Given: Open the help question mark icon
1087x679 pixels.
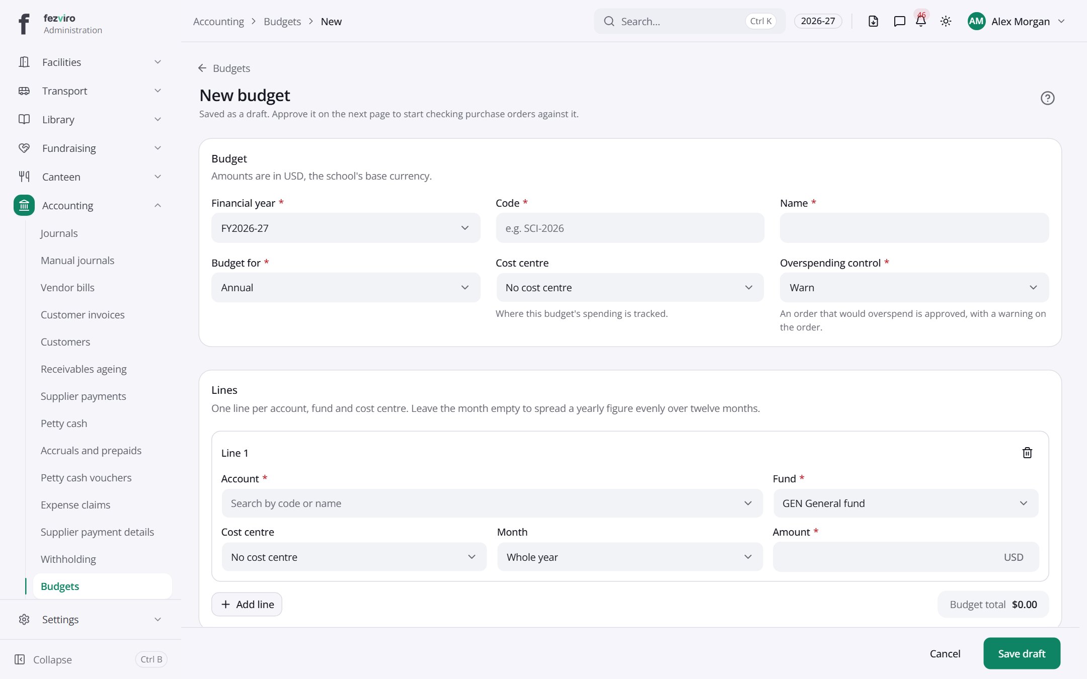Looking at the screenshot, I should pos(1047,98).
